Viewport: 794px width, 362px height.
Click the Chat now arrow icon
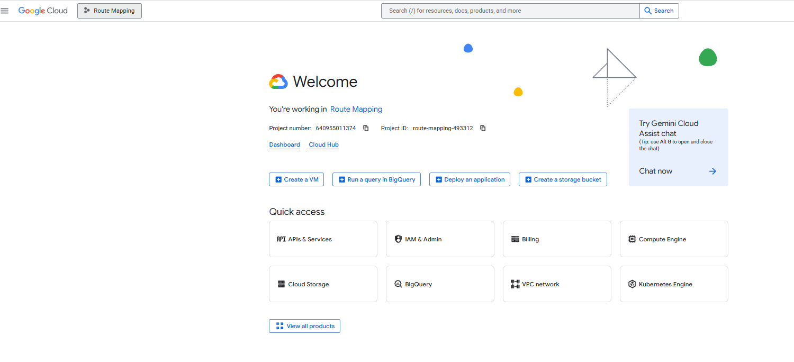point(712,171)
